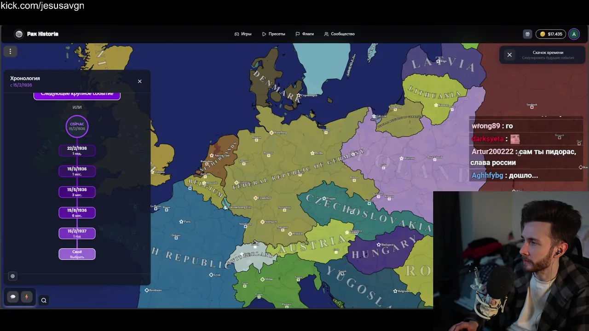Image resolution: width=589 pixels, height=331 pixels.
Task: Jump to 15/8/1936 six months
Action: coord(77,212)
